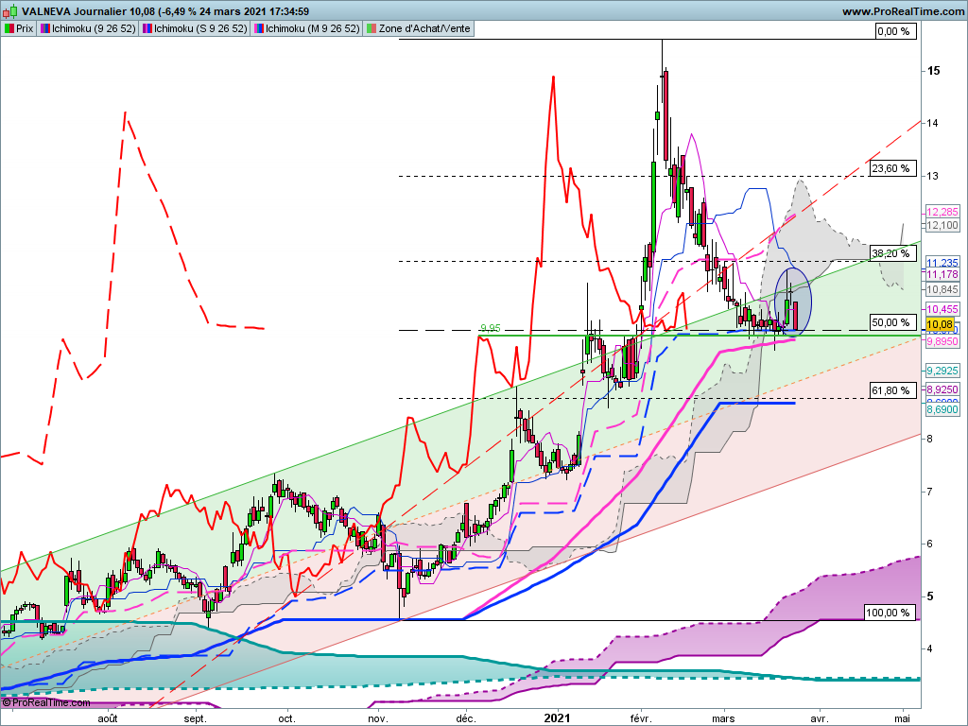Click the 8 price axis value
Screen dimensions: 968x726
[929, 439]
